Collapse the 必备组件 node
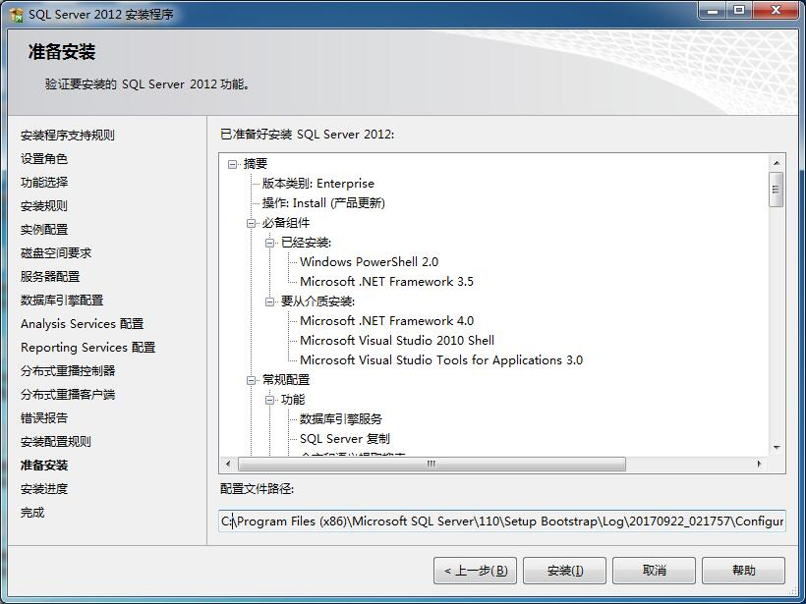 [252, 223]
